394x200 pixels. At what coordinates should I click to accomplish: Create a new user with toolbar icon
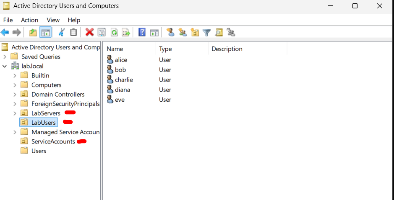pyautogui.click(x=170, y=32)
